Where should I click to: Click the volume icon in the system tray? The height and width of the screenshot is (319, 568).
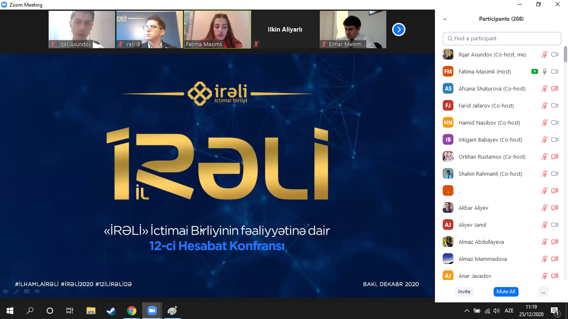pyautogui.click(x=496, y=311)
